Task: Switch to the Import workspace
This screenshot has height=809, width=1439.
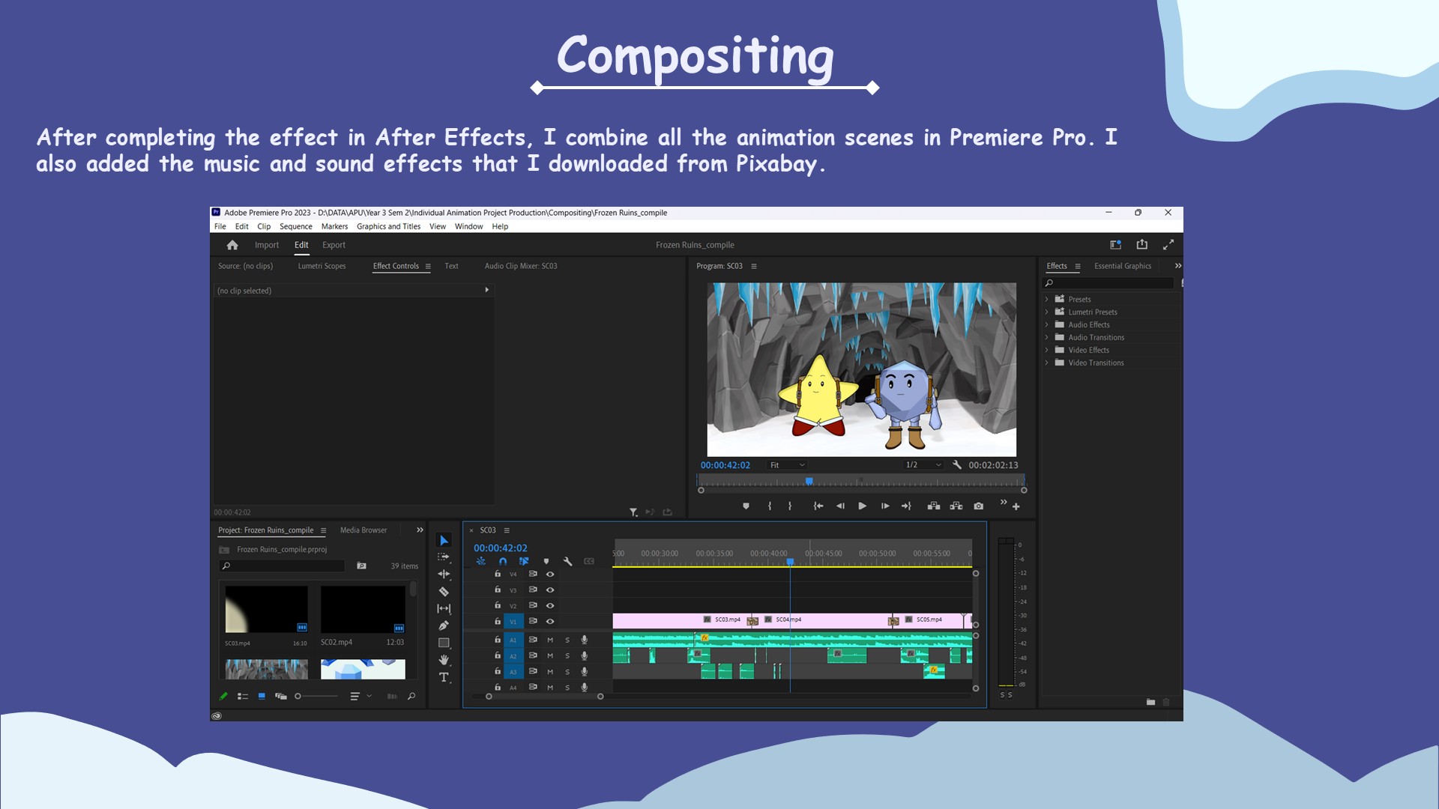Action: pyautogui.click(x=267, y=245)
